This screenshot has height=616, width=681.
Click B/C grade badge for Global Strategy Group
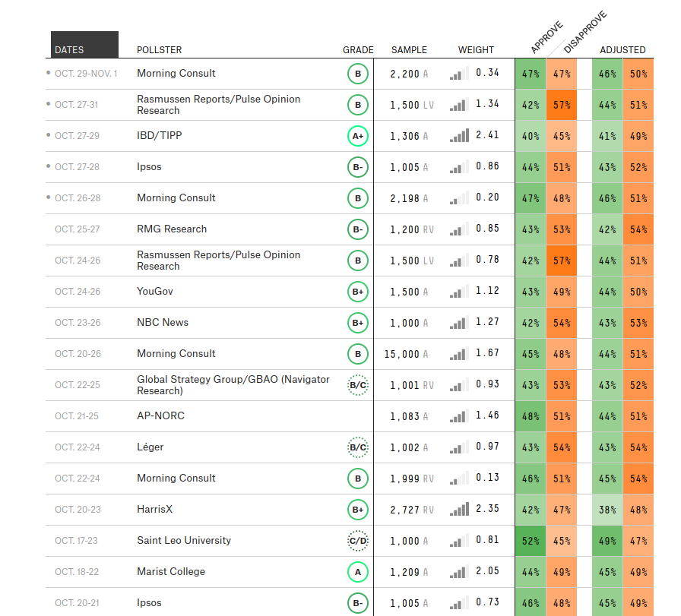358,385
